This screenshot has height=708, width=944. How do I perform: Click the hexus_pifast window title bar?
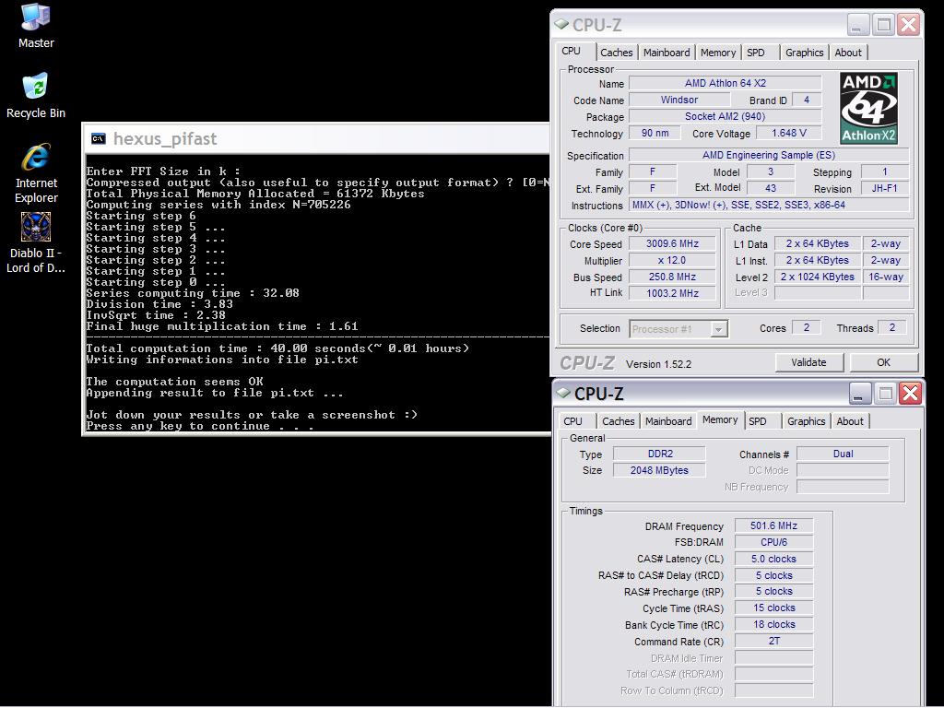[316, 139]
